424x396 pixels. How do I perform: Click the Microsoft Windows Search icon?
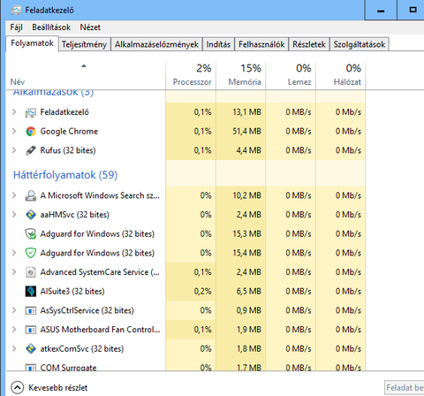(x=31, y=195)
